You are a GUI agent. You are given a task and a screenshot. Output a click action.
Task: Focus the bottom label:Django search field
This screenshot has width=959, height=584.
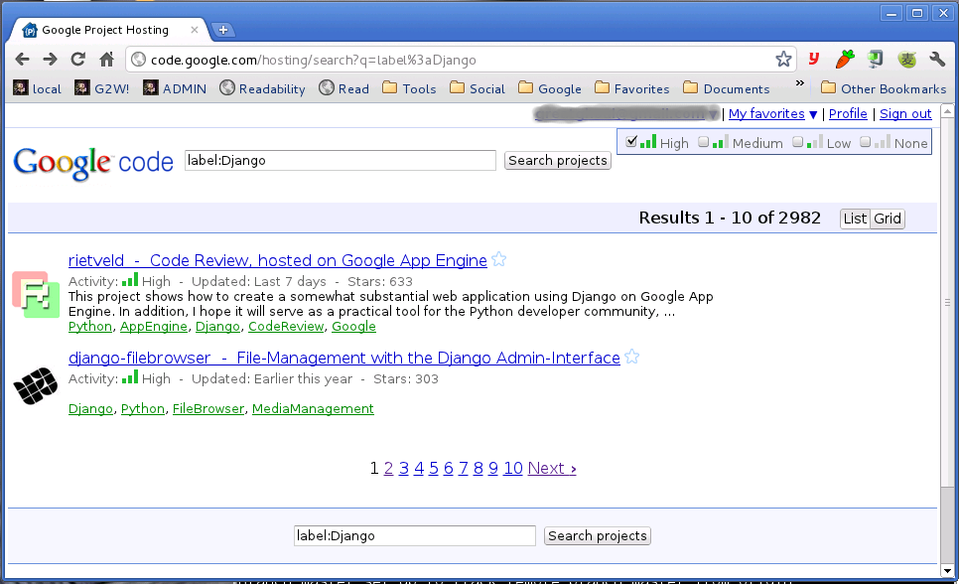click(x=415, y=535)
